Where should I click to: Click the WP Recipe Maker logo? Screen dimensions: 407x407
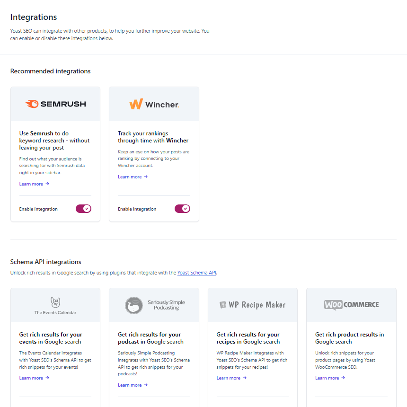click(253, 305)
